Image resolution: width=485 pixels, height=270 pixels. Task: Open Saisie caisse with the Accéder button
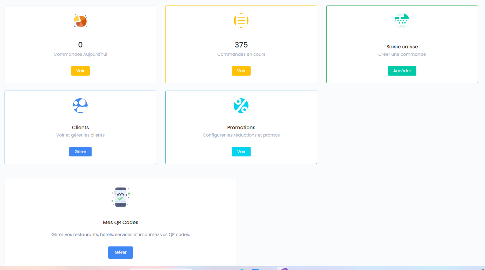pos(402,71)
